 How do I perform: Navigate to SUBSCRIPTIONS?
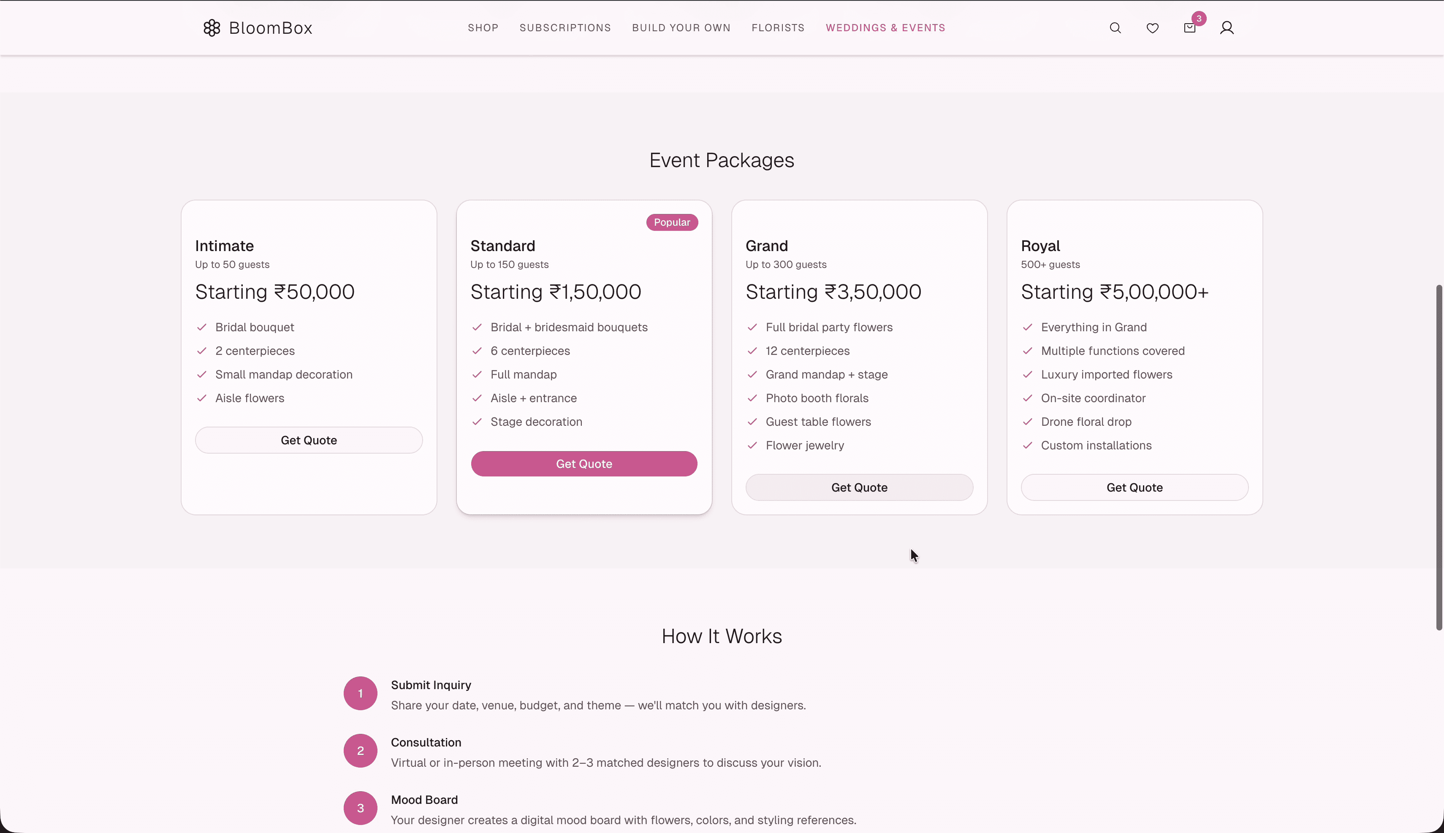point(565,27)
